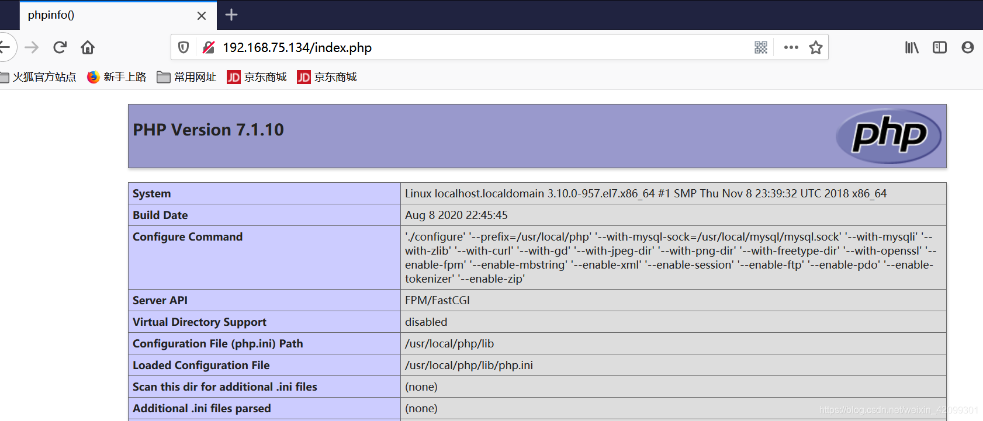The image size is (983, 421).
Task: Go back to previous page
Action: point(5,47)
